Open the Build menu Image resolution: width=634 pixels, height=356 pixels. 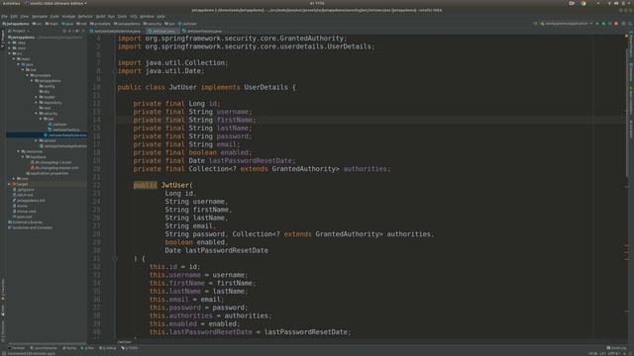click(101, 17)
